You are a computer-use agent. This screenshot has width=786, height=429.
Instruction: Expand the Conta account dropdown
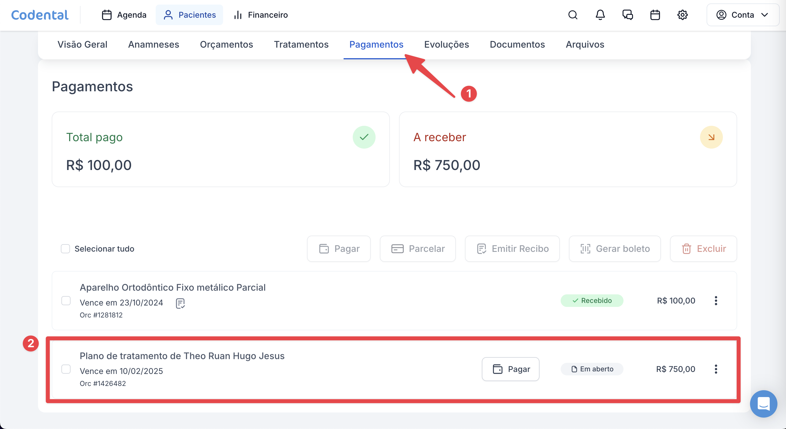(x=743, y=15)
